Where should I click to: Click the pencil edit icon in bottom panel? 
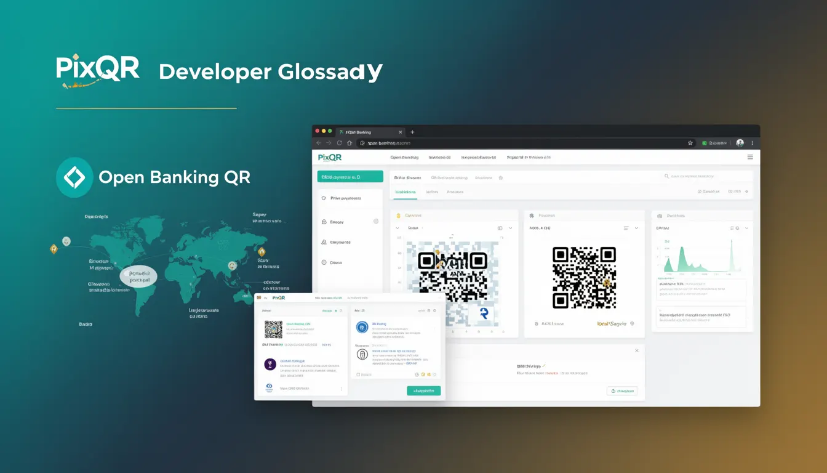point(543,366)
